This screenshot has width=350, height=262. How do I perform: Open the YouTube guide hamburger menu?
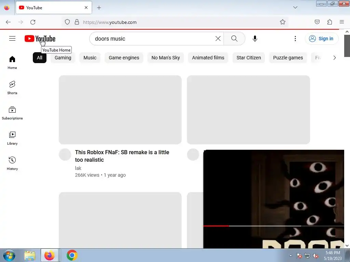coord(12,39)
